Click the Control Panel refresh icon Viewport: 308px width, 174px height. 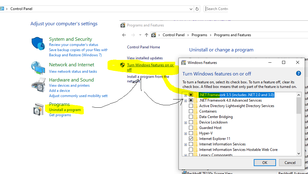[197, 9]
